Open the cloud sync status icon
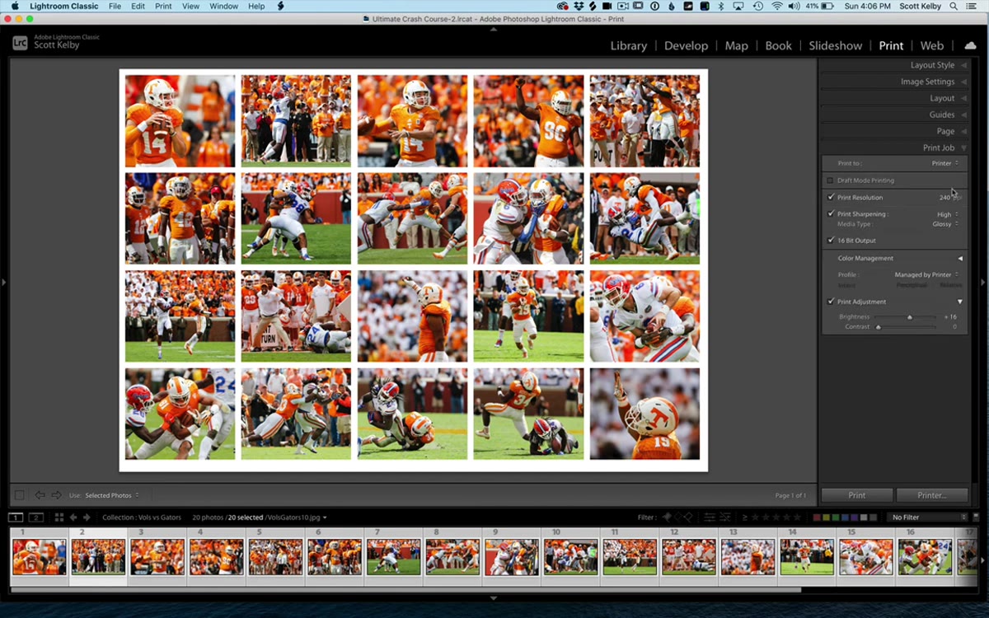The width and height of the screenshot is (989, 618). [970, 45]
